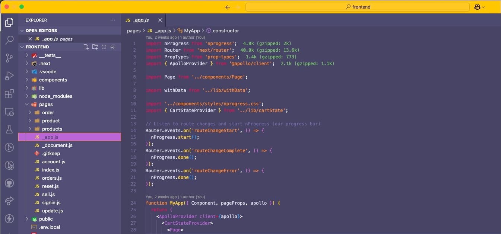Viewport: 501px width, 234px height.
Task: Click inside the frontend search field
Action: tap(358, 7)
